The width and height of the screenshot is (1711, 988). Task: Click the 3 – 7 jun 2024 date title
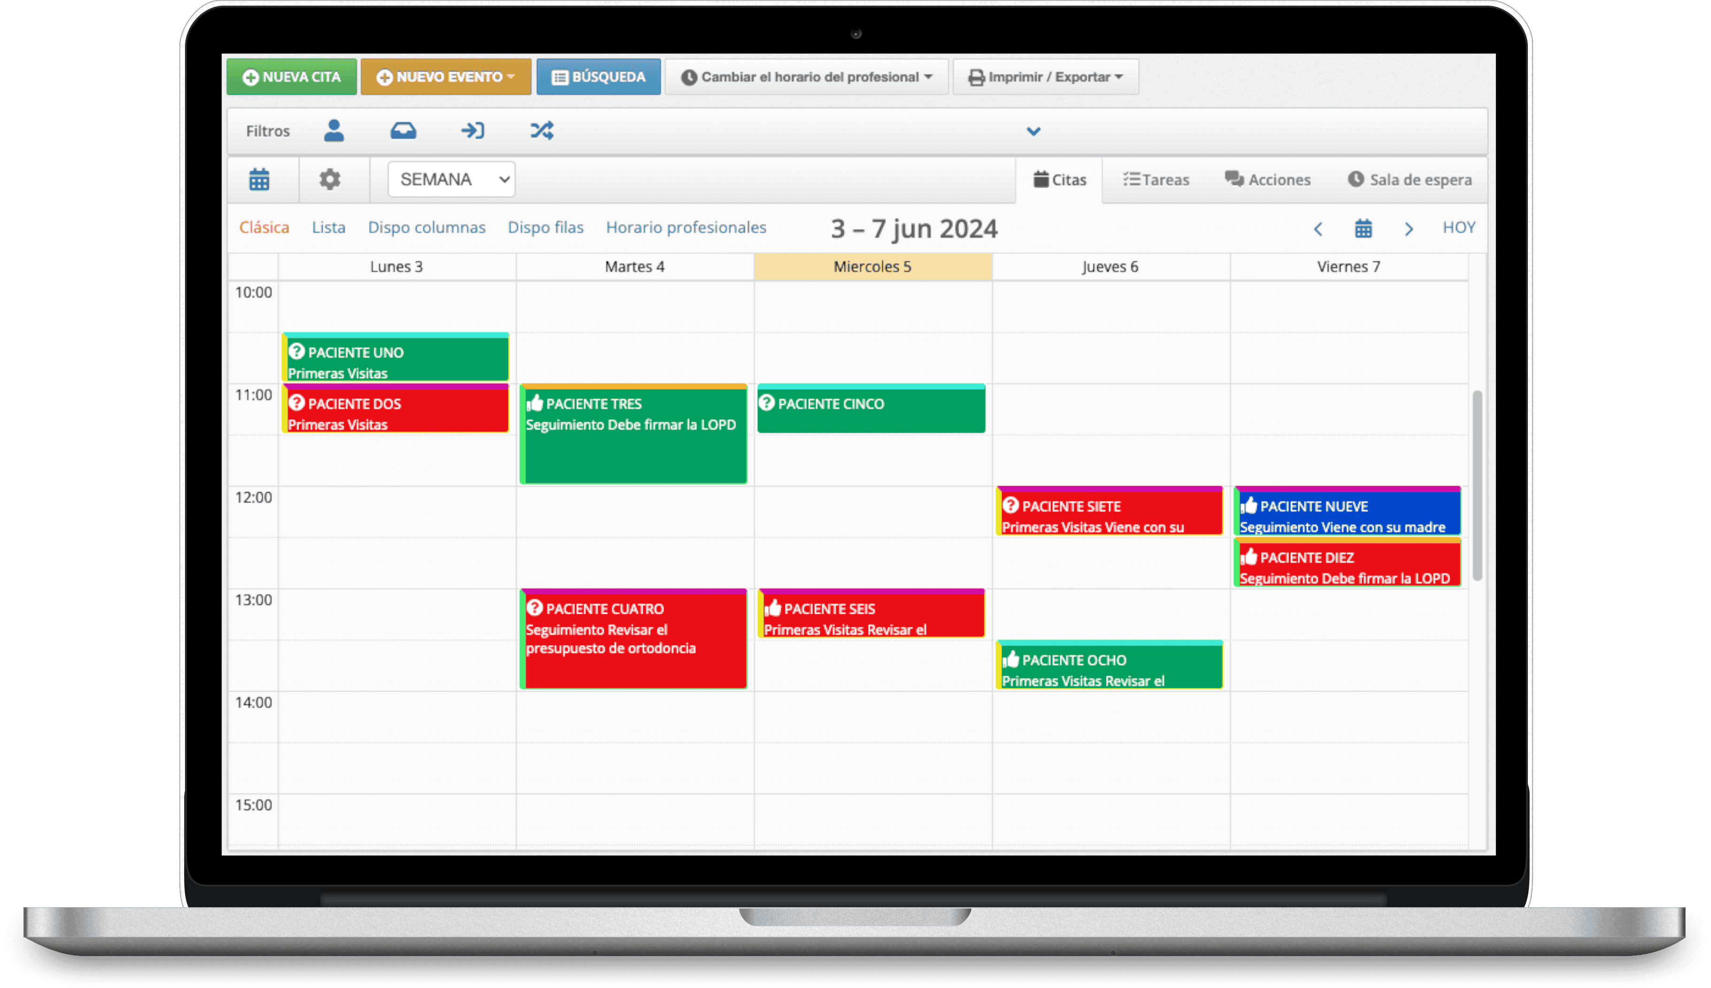click(x=914, y=229)
